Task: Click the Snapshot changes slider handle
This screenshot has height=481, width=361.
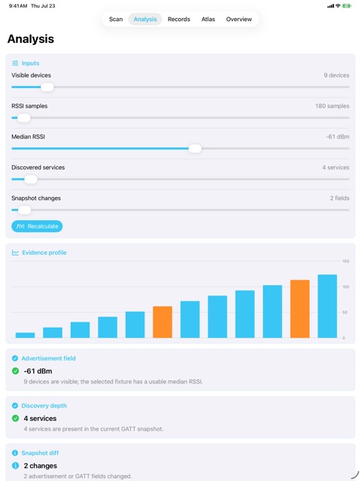Action: [25, 210]
